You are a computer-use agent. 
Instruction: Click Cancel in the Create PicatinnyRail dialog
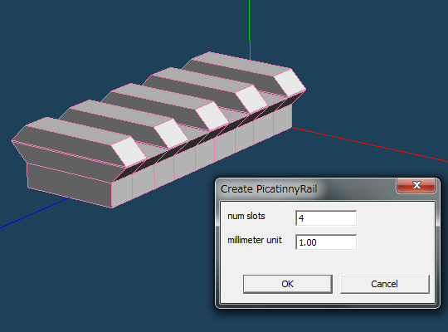pos(385,284)
